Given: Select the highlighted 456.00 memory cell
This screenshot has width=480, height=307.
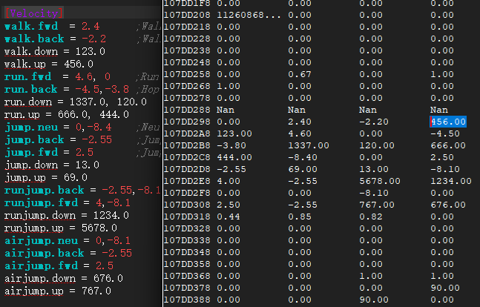Looking at the screenshot, I should click(448, 122).
